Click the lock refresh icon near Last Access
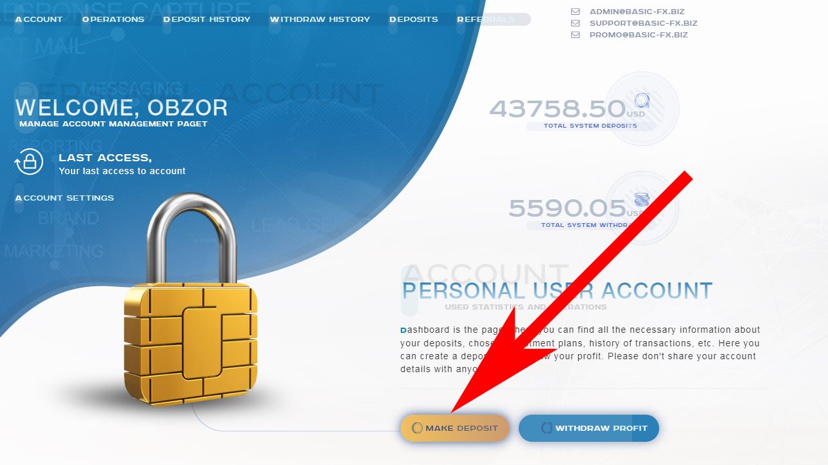 29,162
